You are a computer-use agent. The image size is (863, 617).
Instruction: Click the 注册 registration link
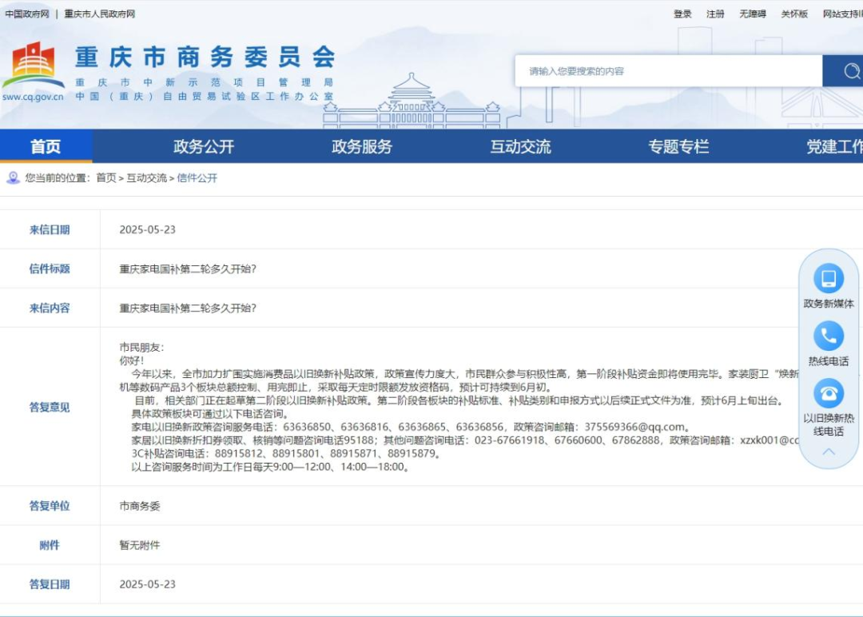pos(714,14)
